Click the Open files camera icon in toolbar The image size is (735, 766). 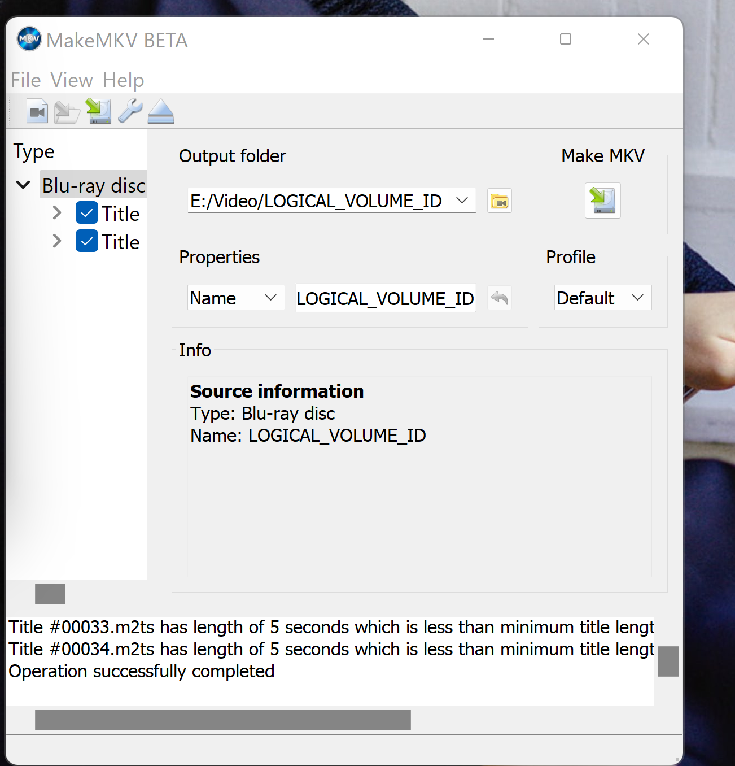[x=37, y=111]
